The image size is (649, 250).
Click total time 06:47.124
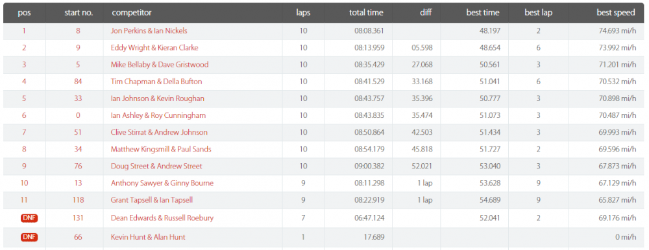369,218
